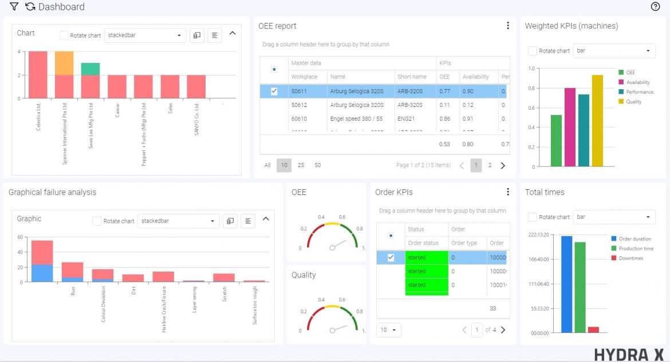Enable Rotate chart in the Chart panel
Viewport: 670px width, 362px height.
(x=63, y=35)
